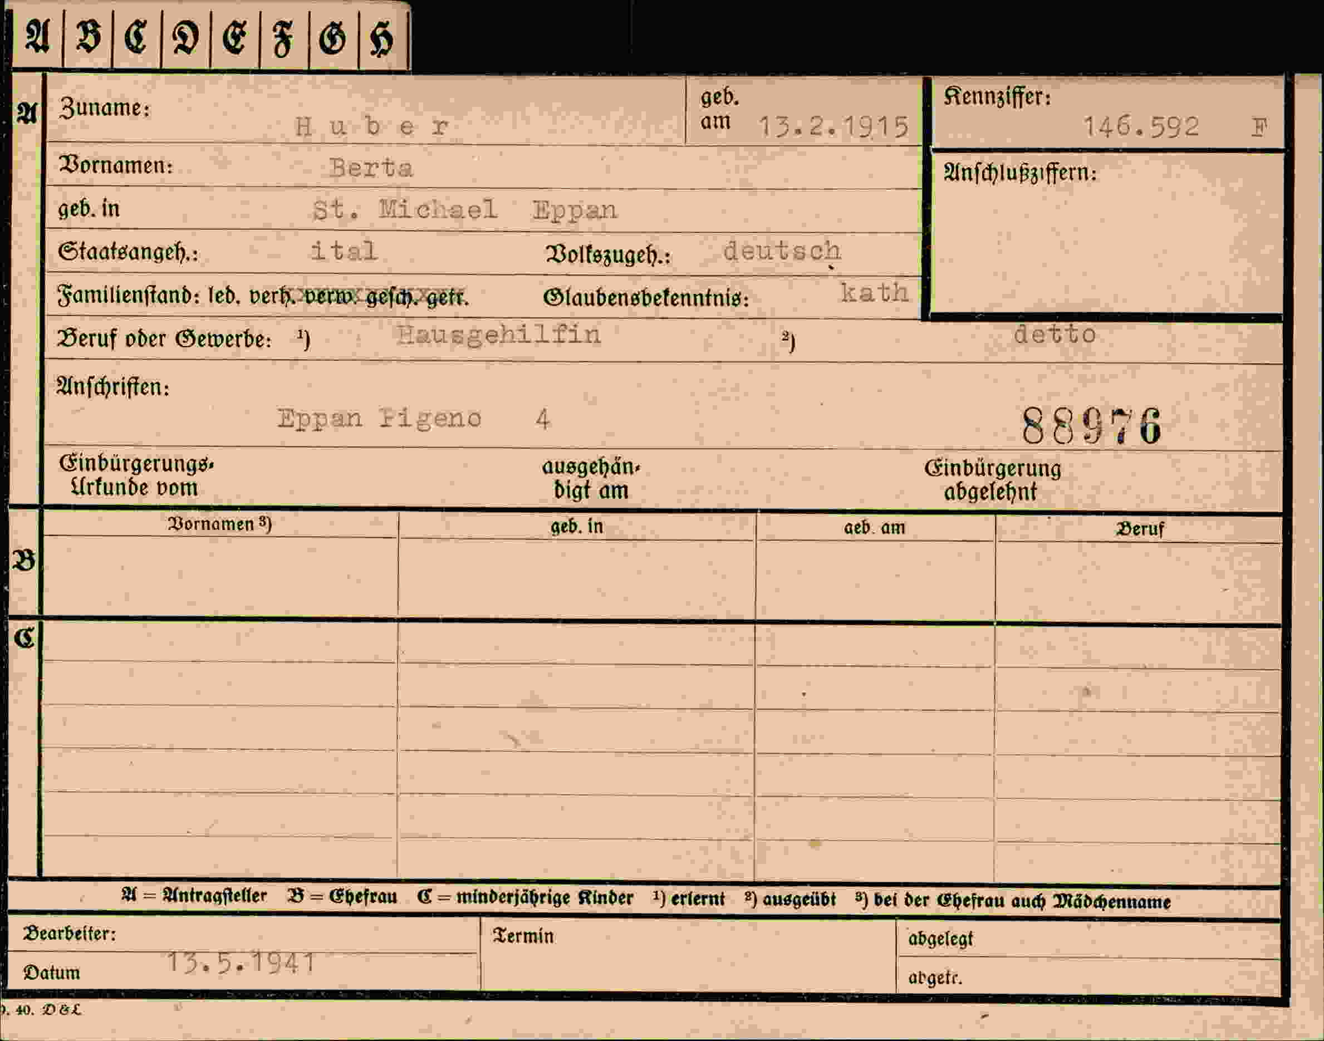Click the section A row marker
The width and height of the screenshot is (1324, 1041).
coord(27,114)
